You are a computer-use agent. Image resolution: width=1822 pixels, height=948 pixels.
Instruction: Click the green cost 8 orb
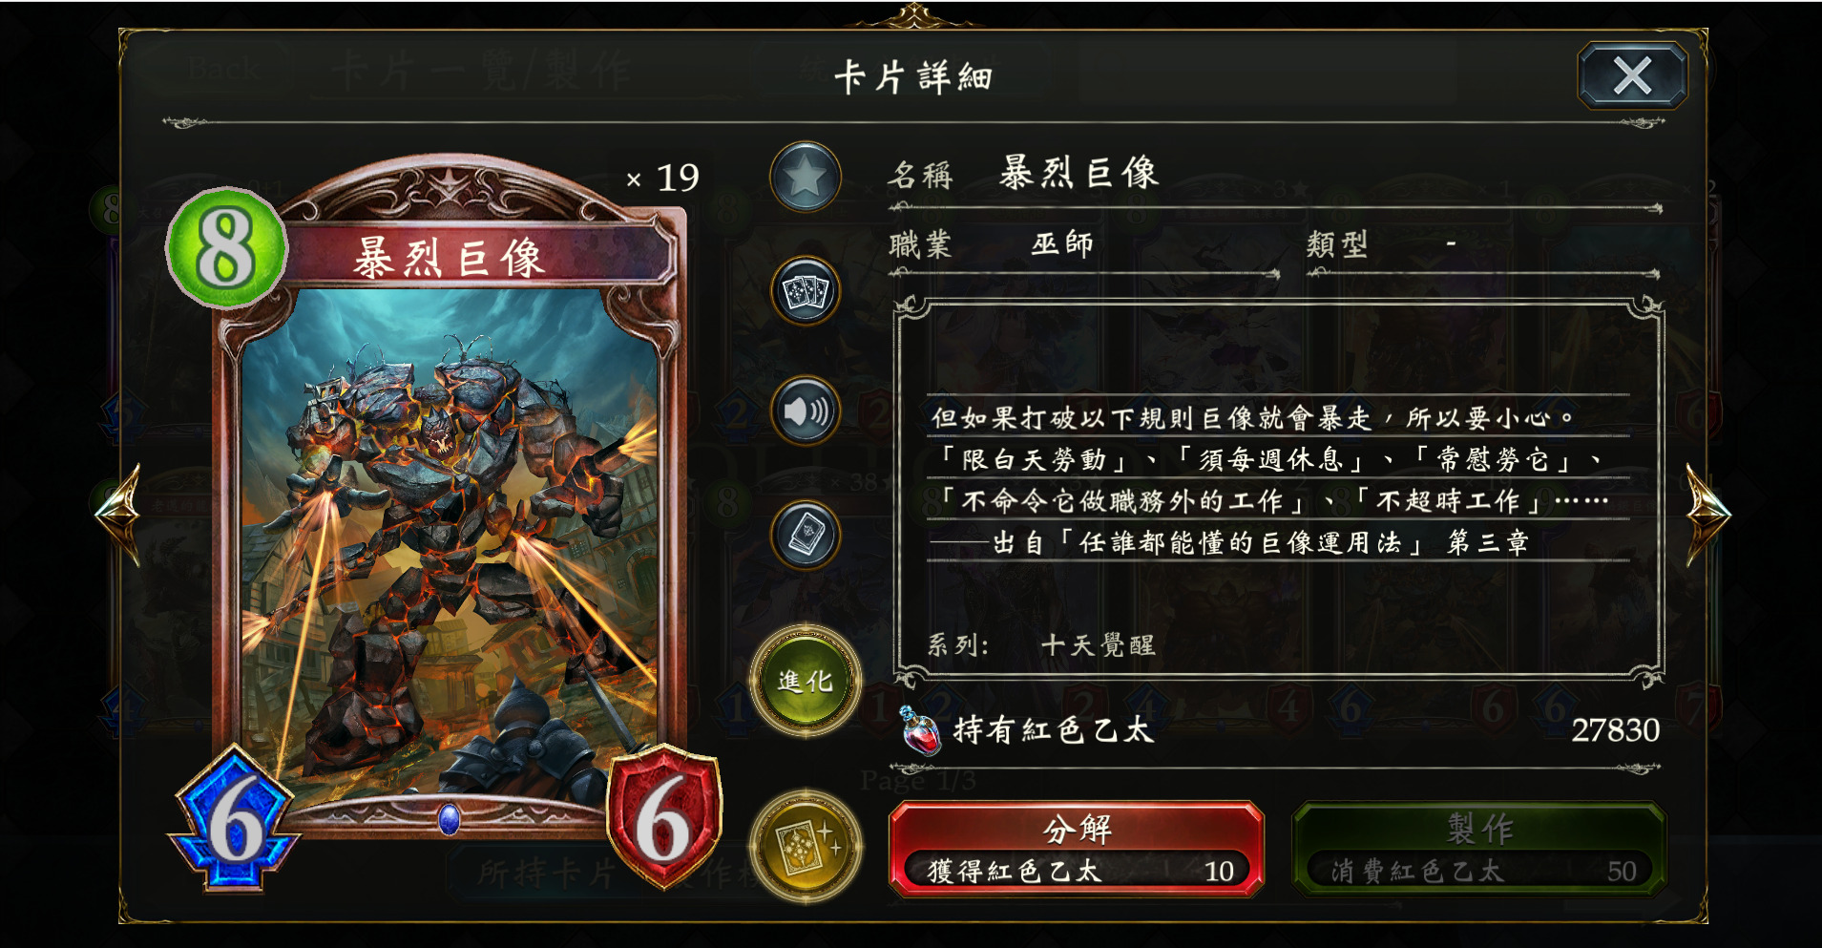(x=226, y=247)
